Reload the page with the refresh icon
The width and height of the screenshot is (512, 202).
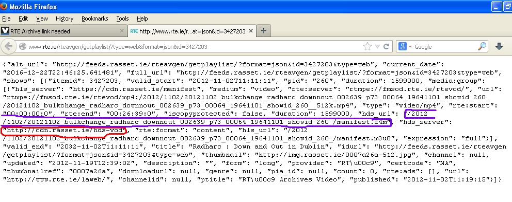(x=386, y=46)
